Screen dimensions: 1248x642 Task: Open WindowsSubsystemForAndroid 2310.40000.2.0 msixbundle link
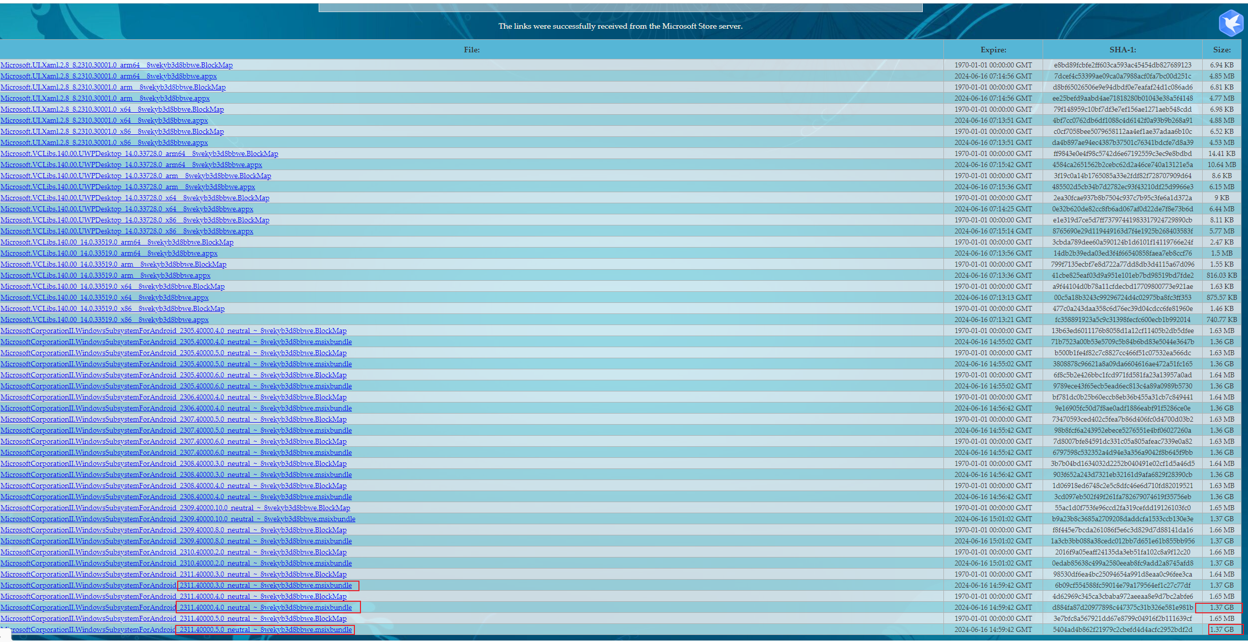pos(176,563)
